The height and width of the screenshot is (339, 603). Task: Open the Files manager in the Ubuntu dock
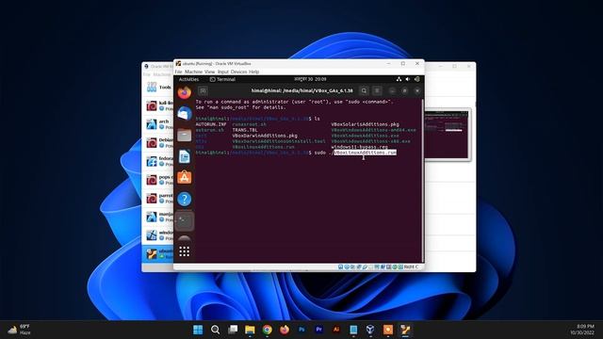185,135
